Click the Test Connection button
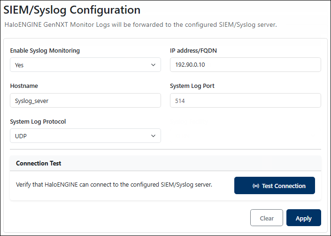Viewport: 331px width, 236px height. pos(275,186)
